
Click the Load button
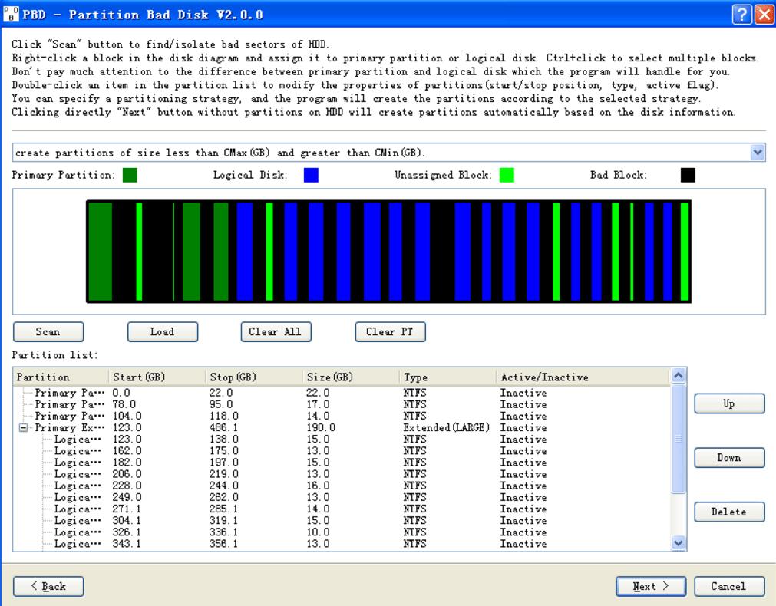point(162,331)
